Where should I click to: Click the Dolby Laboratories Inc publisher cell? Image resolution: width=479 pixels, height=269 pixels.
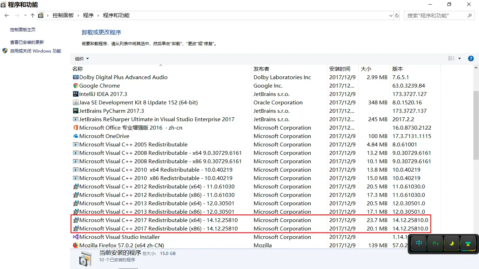coord(282,77)
